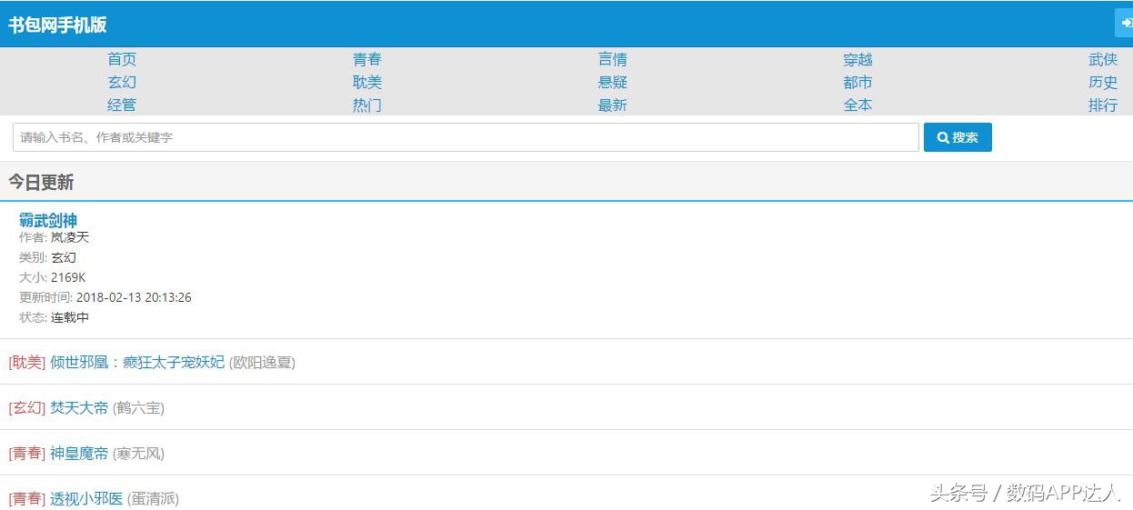The image size is (1133, 510).
Task: Open 透视小邪医 book link
Action: (86, 498)
